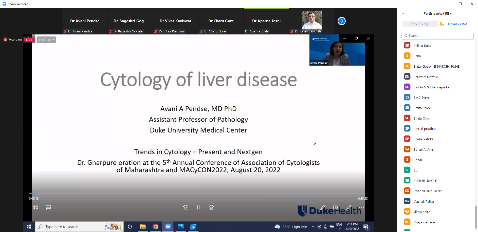Click the blue next panelists arrow
This screenshot has height=232, width=478.
click(x=342, y=21)
